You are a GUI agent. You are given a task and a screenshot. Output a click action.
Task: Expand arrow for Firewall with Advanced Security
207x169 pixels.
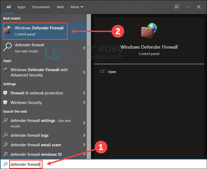[84, 72]
